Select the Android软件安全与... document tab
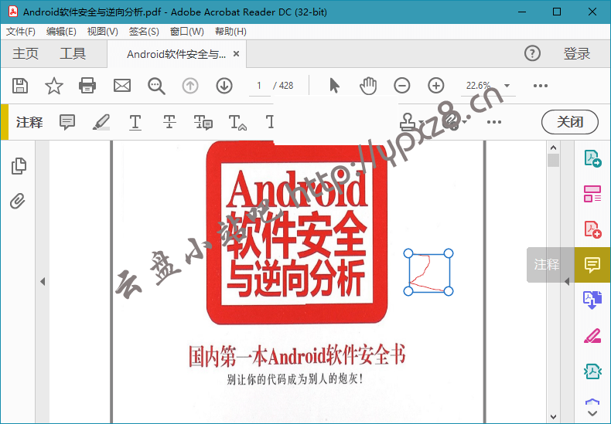Viewport: 611px width, 424px height. click(x=176, y=54)
